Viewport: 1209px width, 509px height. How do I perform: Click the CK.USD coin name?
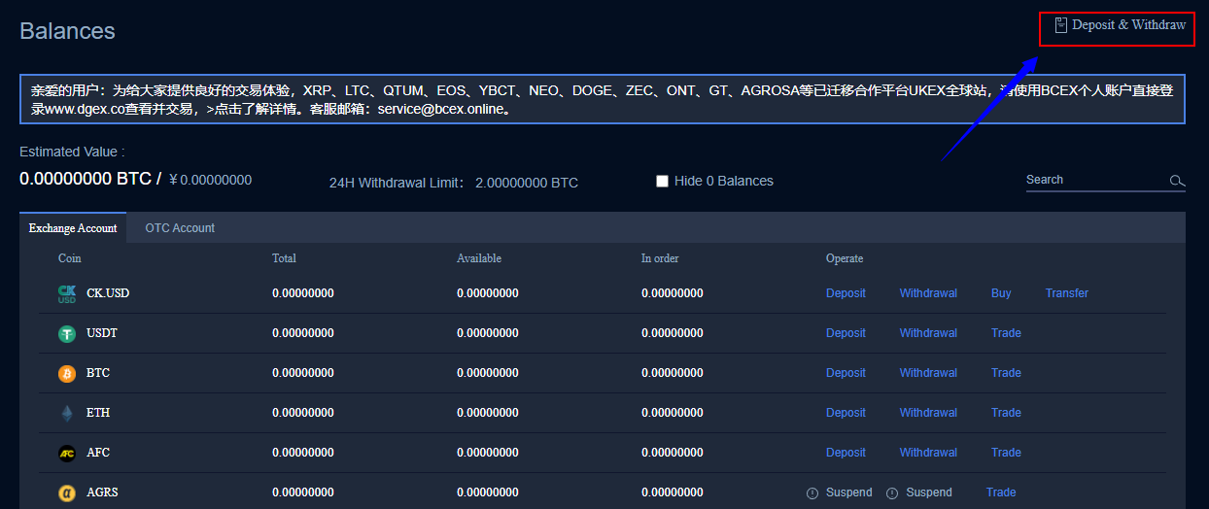tap(108, 293)
